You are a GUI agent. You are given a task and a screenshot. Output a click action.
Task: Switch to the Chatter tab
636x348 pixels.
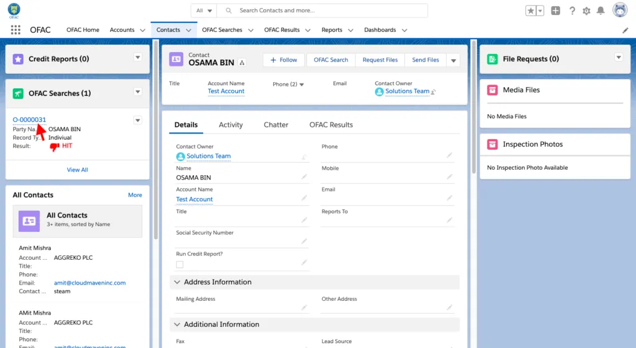coord(276,125)
